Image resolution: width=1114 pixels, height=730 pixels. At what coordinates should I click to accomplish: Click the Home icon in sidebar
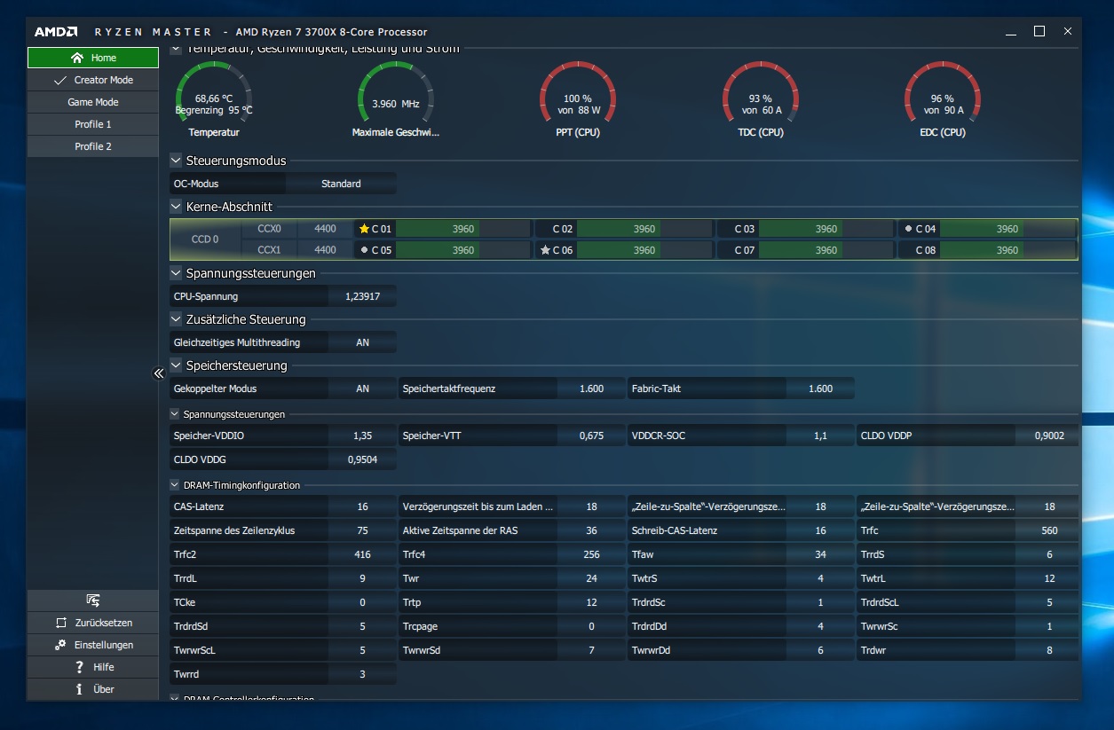(77, 58)
